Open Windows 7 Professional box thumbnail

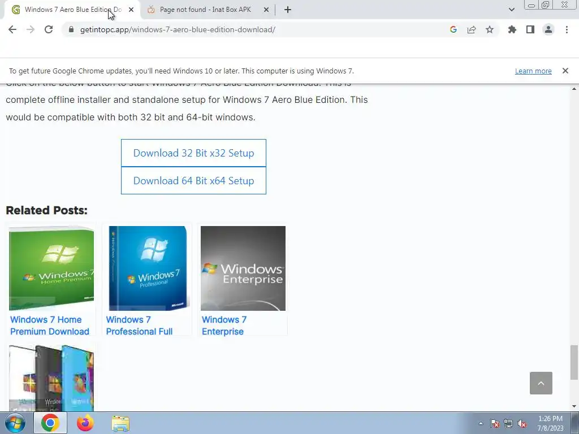coord(148,268)
